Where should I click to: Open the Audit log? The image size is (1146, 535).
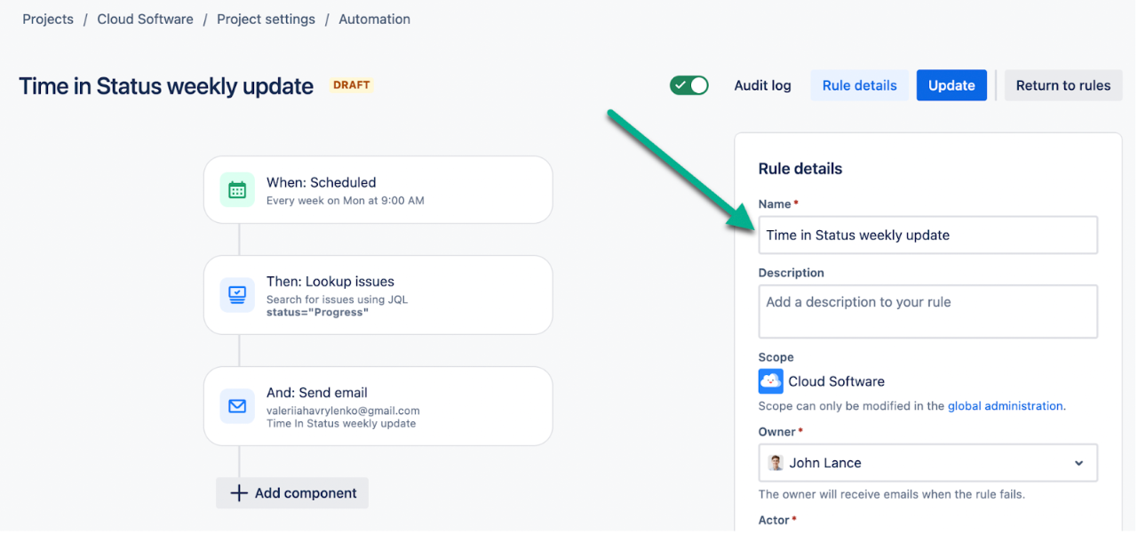tap(762, 85)
